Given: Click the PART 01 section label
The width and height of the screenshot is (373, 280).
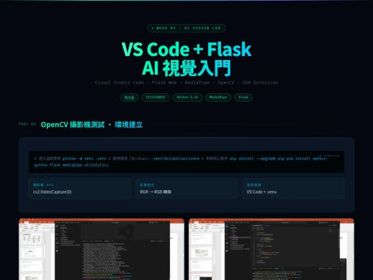Looking at the screenshot, I should coord(27,124).
